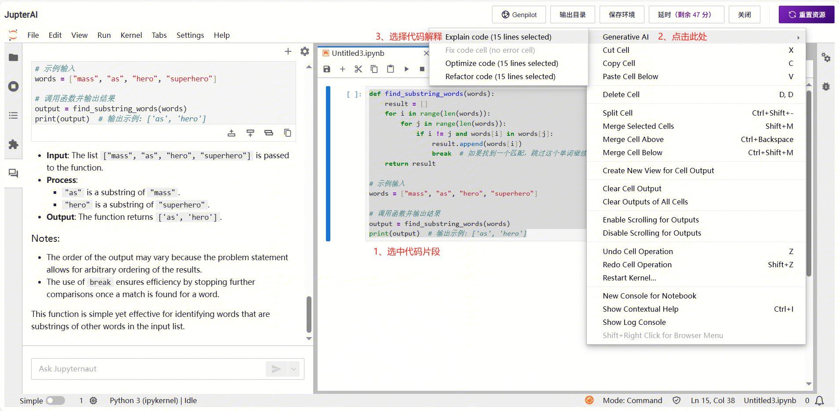Choose Undo Cell Operation
Viewport: 839px width, 411px height.
[696, 251]
